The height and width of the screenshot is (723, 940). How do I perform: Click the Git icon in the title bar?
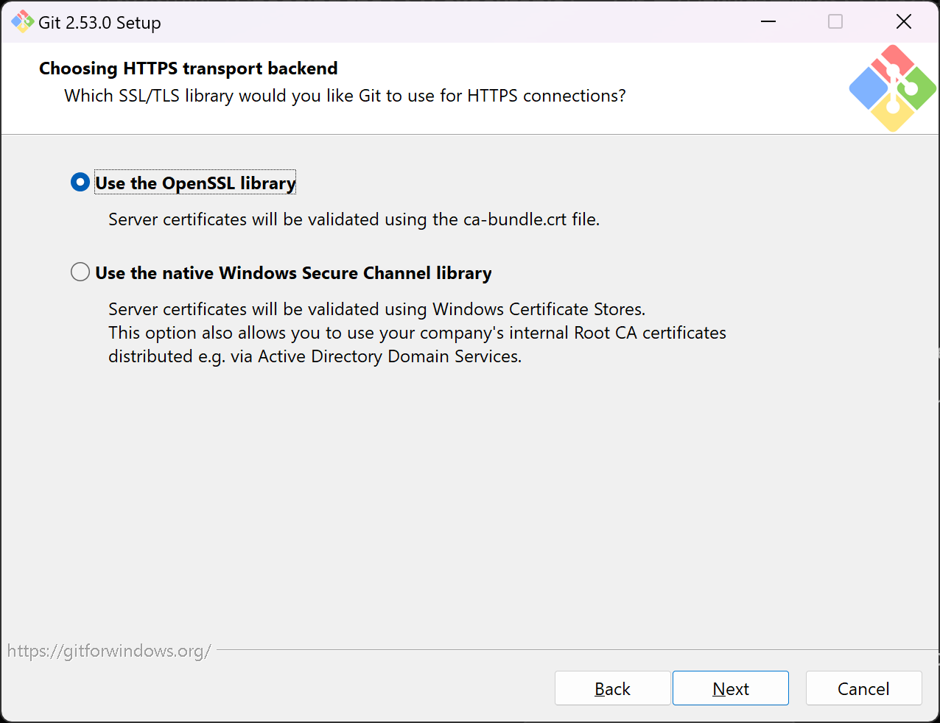(22, 22)
